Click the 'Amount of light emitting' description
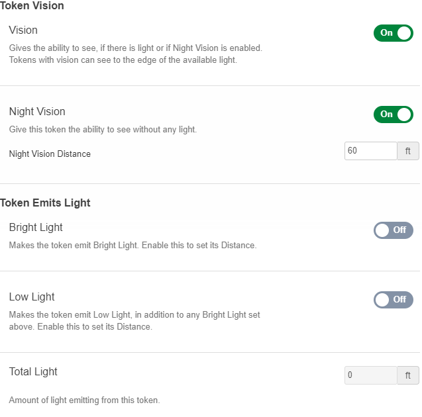 click(84, 400)
